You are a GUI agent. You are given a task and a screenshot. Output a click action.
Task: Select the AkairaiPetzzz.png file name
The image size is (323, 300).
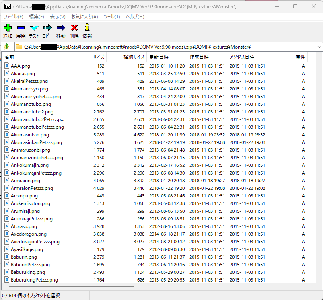[x=29, y=81]
